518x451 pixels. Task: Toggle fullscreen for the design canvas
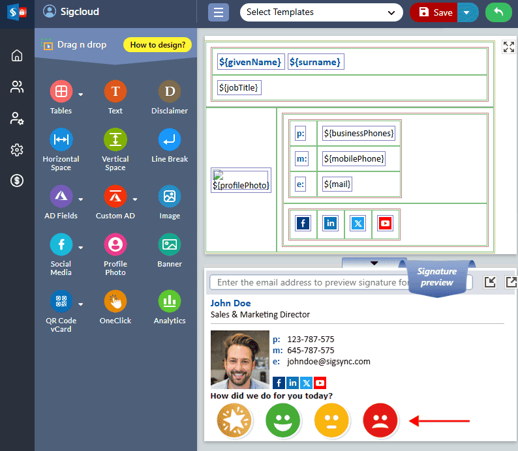pos(508,47)
